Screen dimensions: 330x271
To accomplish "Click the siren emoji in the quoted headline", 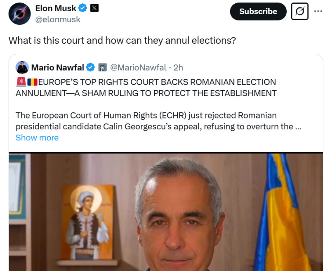I will (21, 82).
